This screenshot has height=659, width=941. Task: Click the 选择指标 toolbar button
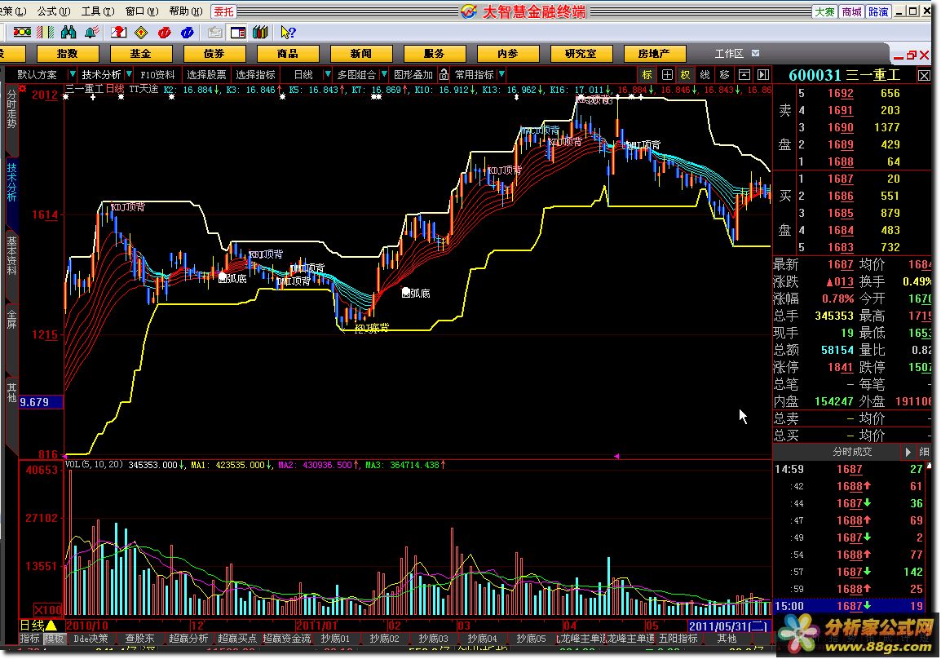tap(256, 74)
